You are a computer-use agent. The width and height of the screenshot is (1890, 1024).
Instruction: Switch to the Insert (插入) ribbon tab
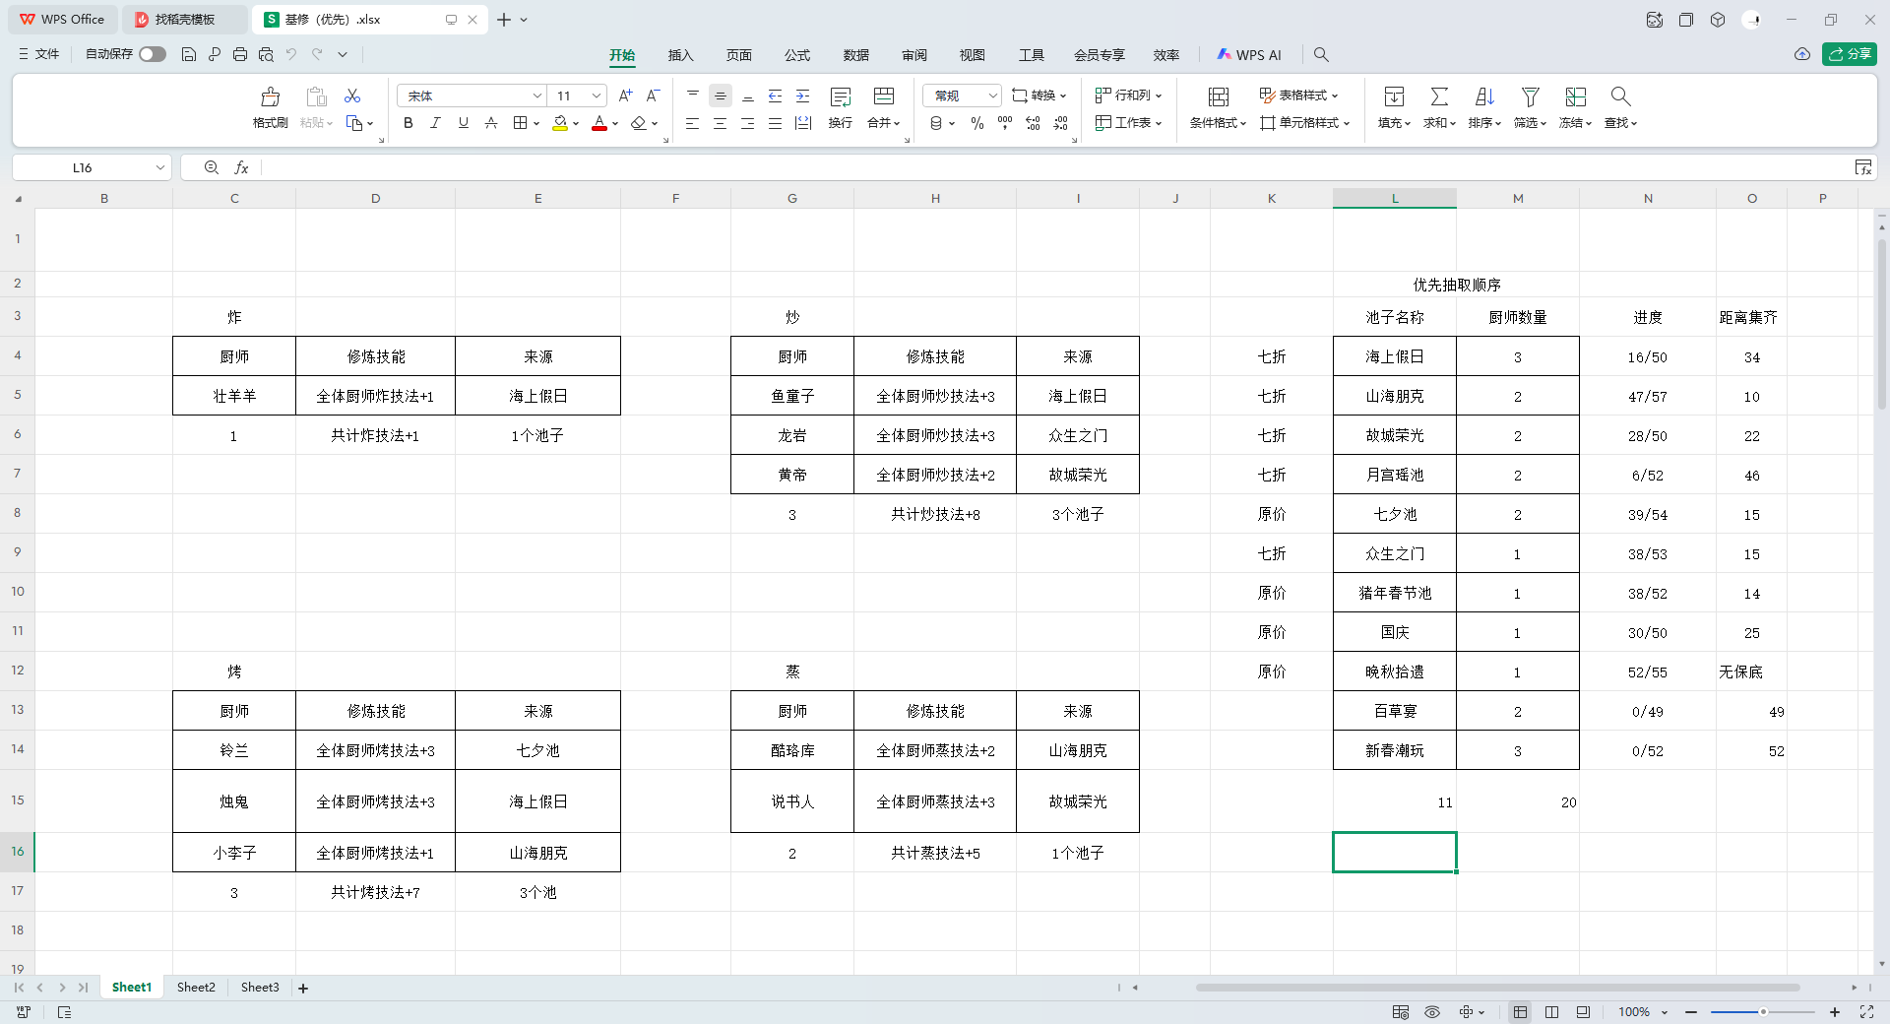click(x=680, y=55)
